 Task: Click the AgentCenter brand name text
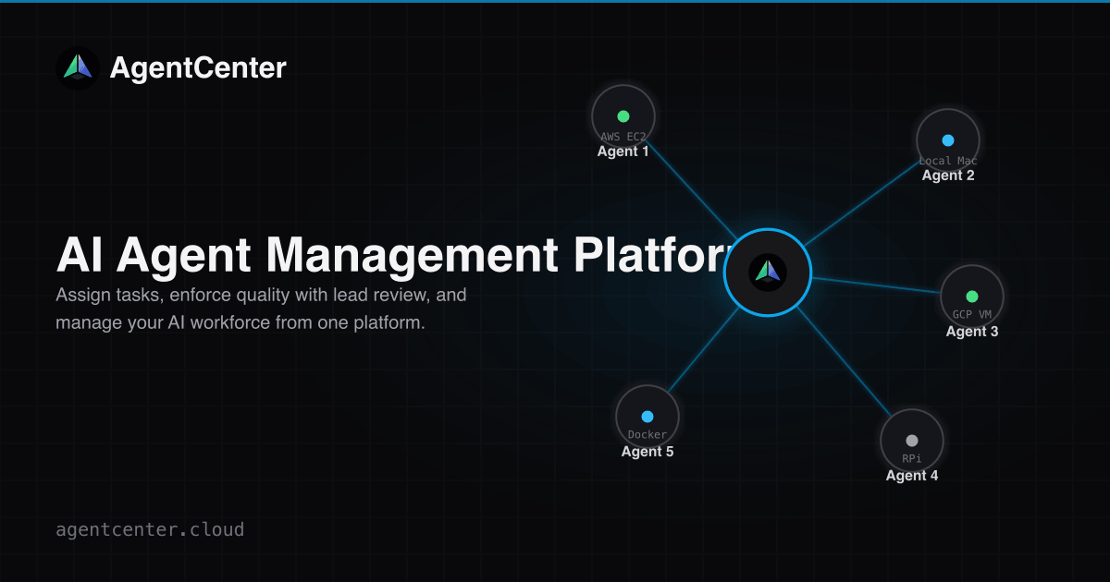click(198, 67)
